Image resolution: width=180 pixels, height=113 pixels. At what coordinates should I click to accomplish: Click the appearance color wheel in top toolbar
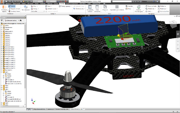point(45,2)
